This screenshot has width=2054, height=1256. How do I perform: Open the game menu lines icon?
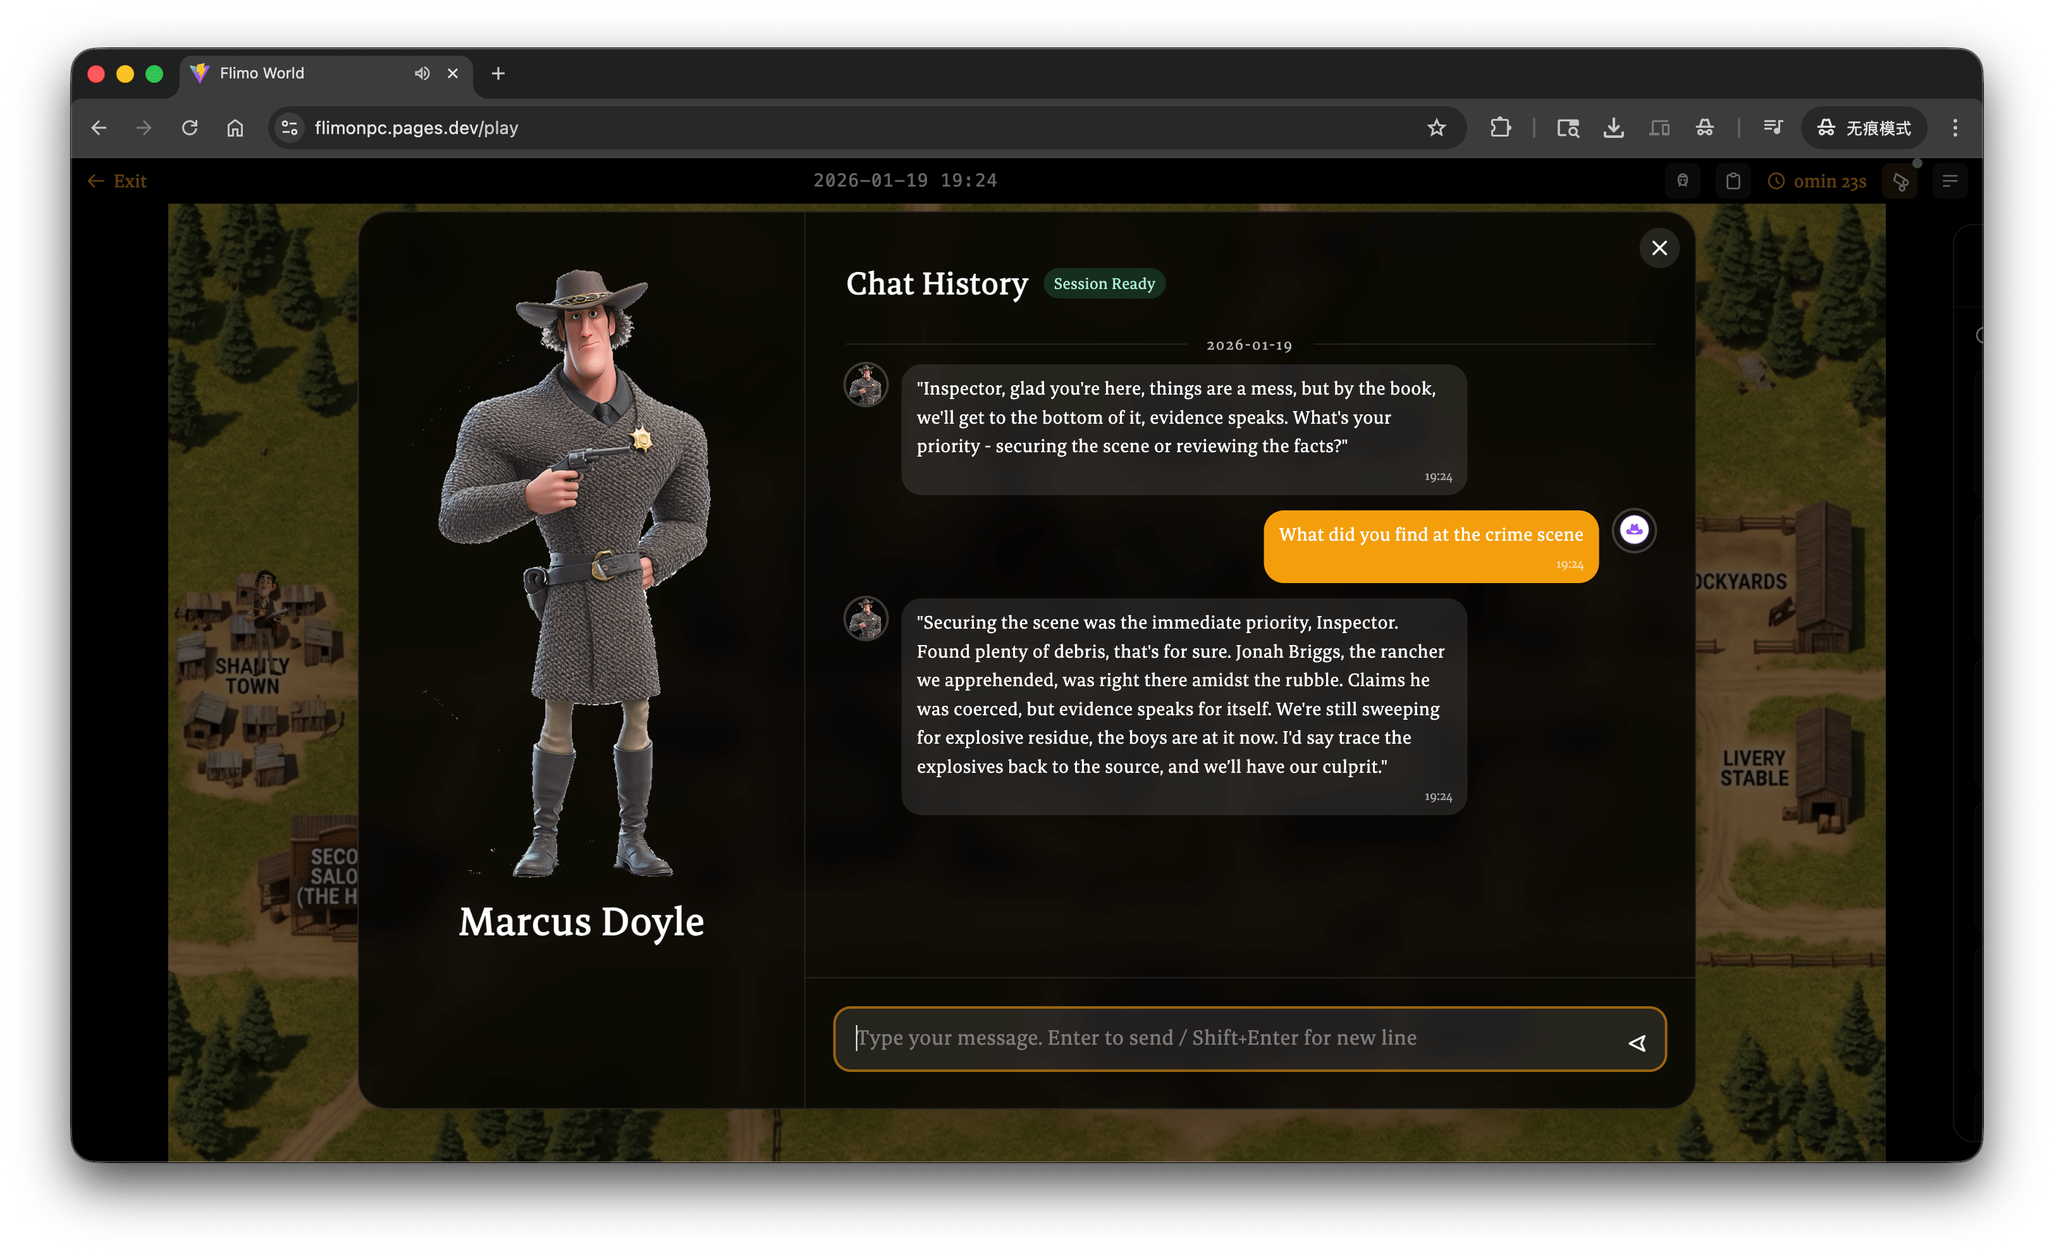tap(1950, 181)
